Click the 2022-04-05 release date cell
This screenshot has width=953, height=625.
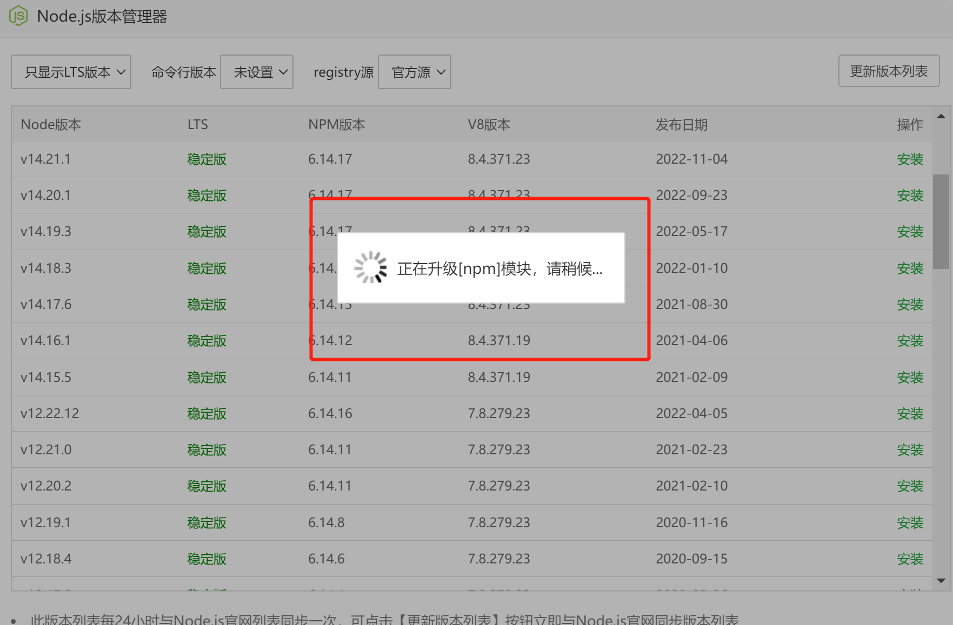pyautogui.click(x=691, y=414)
